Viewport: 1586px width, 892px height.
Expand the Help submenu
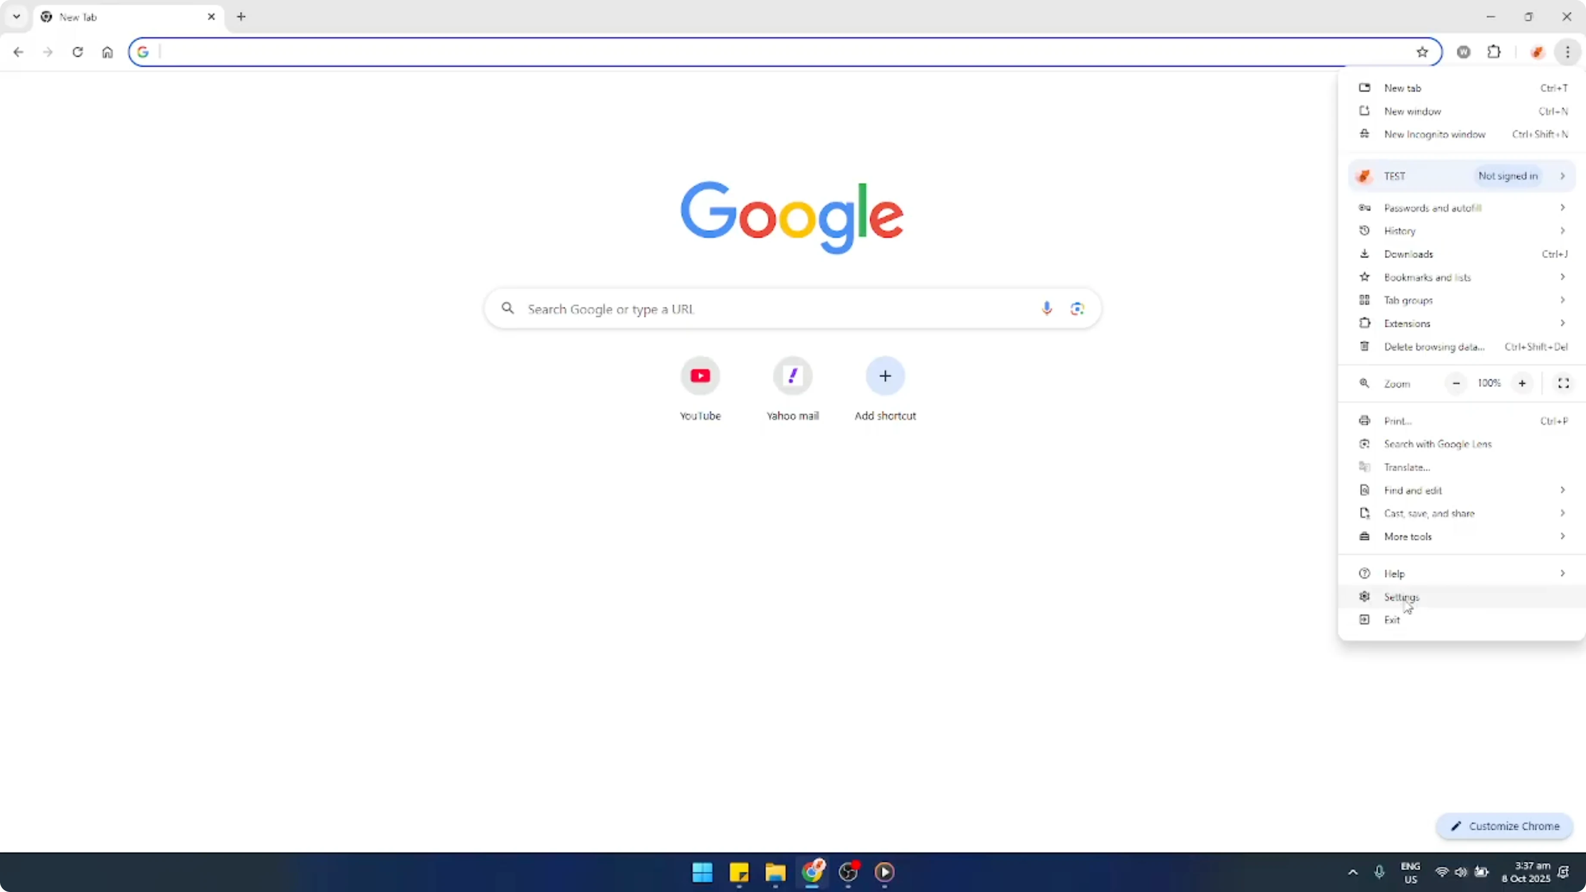point(1462,574)
